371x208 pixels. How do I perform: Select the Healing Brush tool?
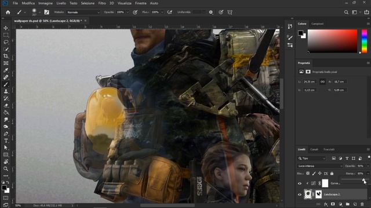click(x=6, y=77)
